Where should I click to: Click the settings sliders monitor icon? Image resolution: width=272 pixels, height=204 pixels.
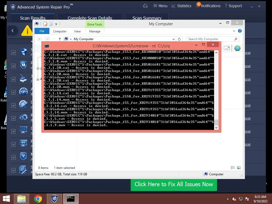pos(23,143)
